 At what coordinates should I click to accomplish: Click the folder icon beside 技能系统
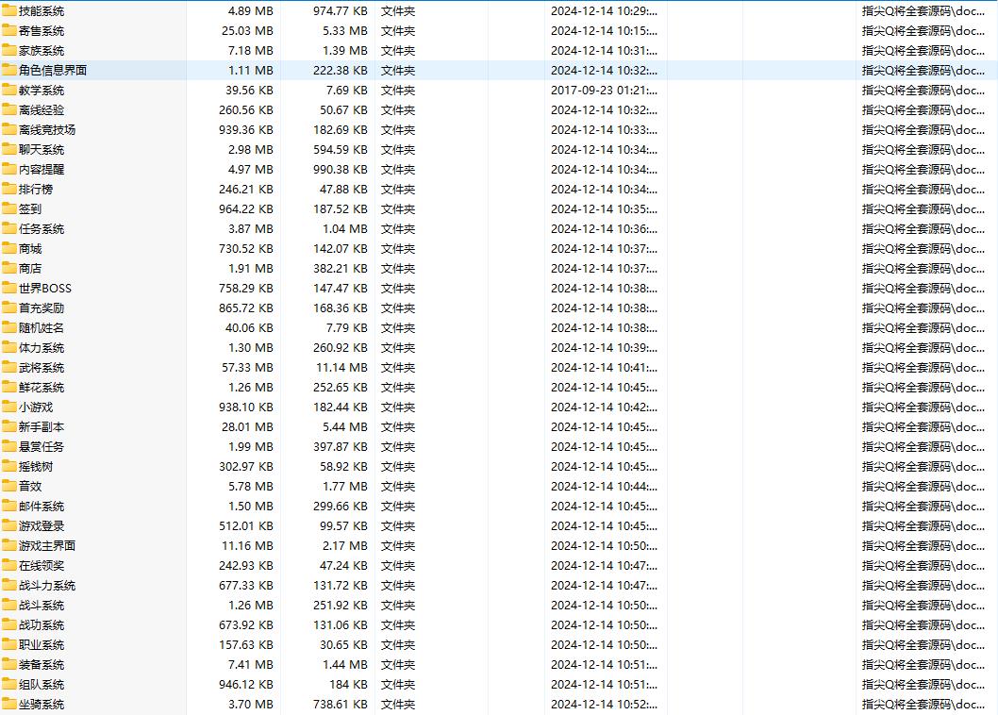coord(9,11)
